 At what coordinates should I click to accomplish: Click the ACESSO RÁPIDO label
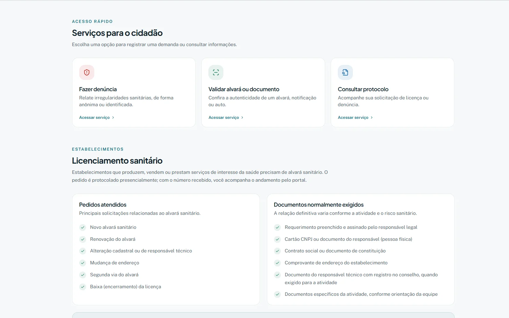92,22
